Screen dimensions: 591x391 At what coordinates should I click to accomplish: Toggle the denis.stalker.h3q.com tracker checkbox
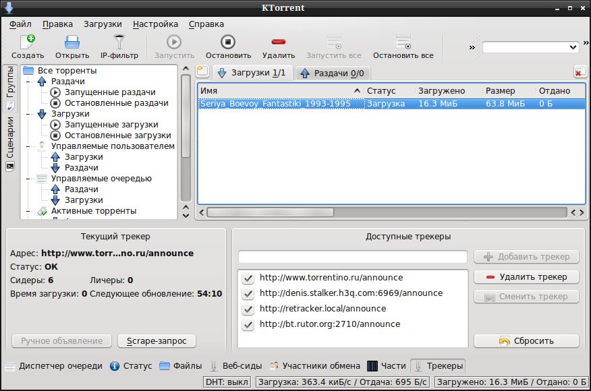tap(248, 293)
